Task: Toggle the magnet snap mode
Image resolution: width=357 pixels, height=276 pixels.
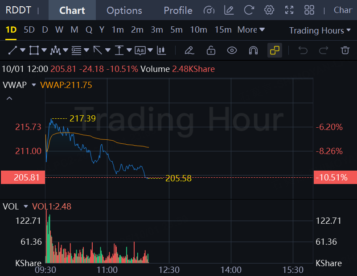Action: tap(253, 50)
